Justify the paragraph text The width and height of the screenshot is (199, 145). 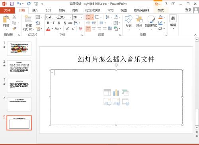click(105, 28)
